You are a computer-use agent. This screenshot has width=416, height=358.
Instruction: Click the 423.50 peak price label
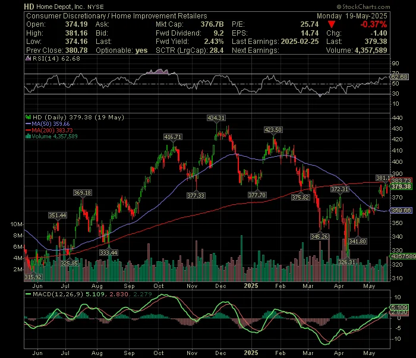click(273, 130)
